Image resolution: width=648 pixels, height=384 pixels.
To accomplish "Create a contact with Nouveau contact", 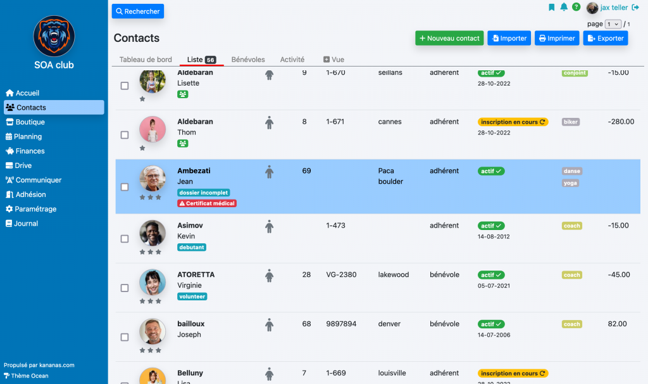I will (x=449, y=38).
